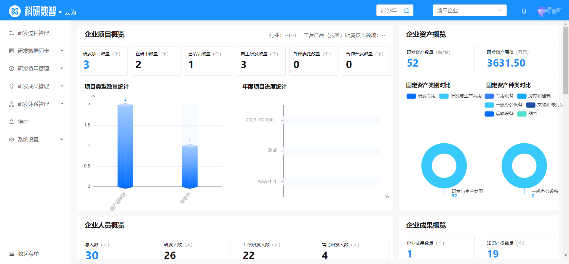This screenshot has height=264, width=569.
Task: Expand 研发体系管理 submenu chevron
Action: [x=62, y=104]
